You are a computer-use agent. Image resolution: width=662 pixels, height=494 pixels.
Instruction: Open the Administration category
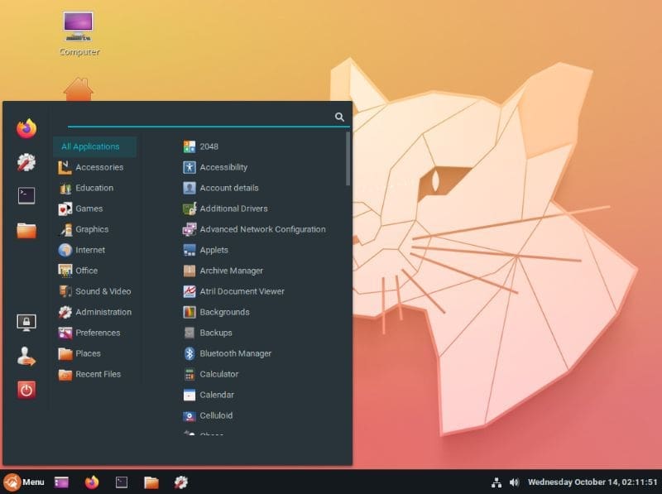(x=95, y=312)
